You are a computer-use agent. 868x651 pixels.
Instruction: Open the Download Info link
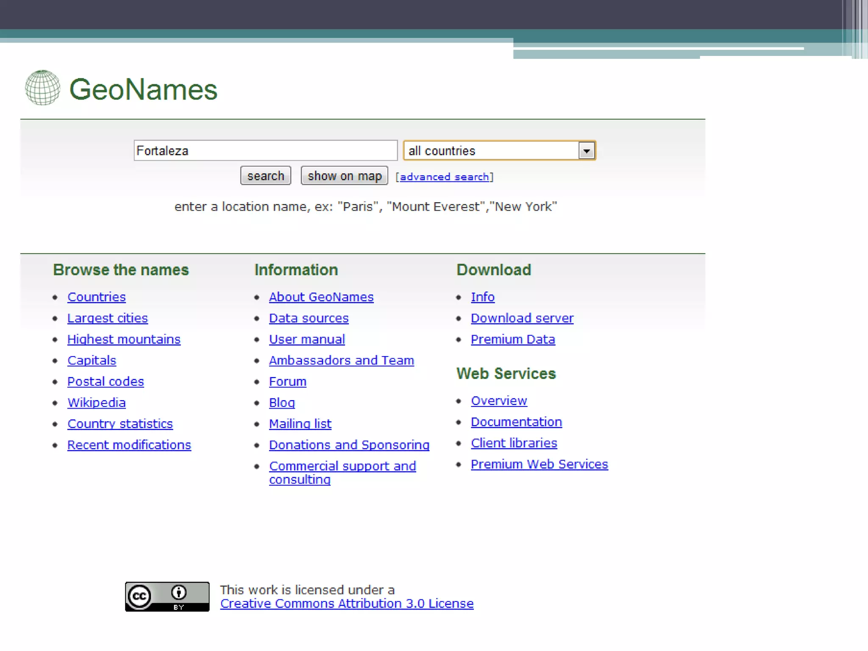[483, 297]
